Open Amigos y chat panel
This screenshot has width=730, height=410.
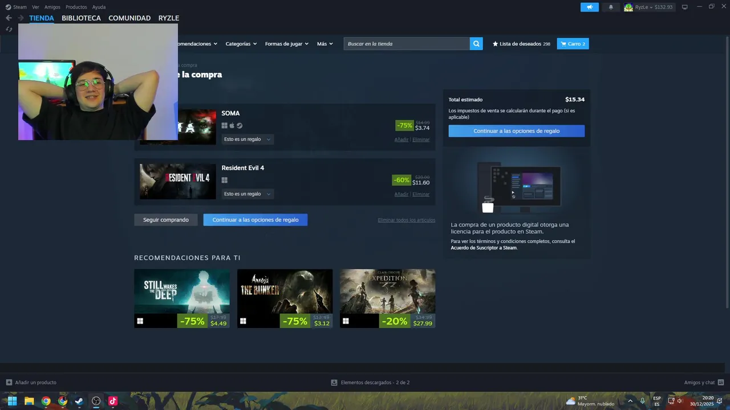pos(704,383)
